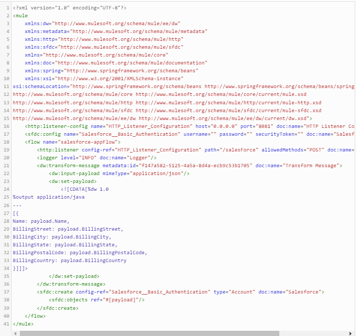The height and width of the screenshot is (336, 360).
Task: Click the dw:transform-message opening tag
Action: (189, 165)
